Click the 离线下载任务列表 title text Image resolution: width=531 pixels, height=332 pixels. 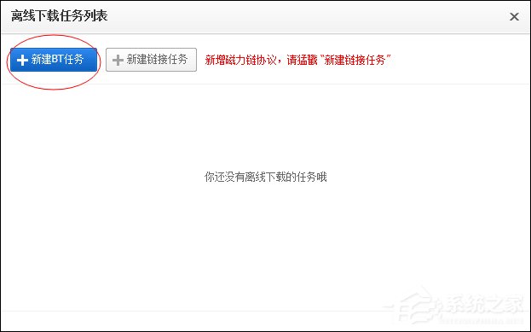[x=60, y=16]
